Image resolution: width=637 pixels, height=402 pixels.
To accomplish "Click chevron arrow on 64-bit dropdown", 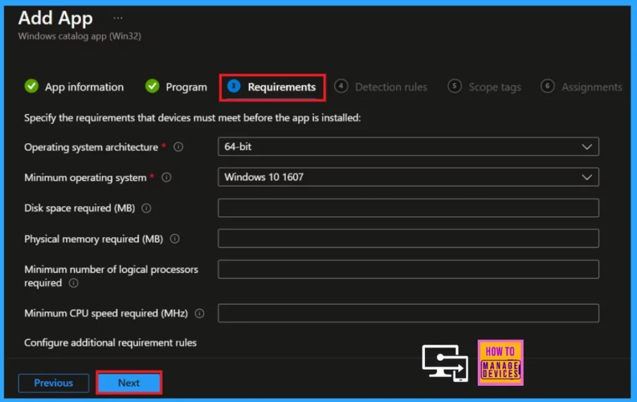I will pyautogui.click(x=587, y=147).
